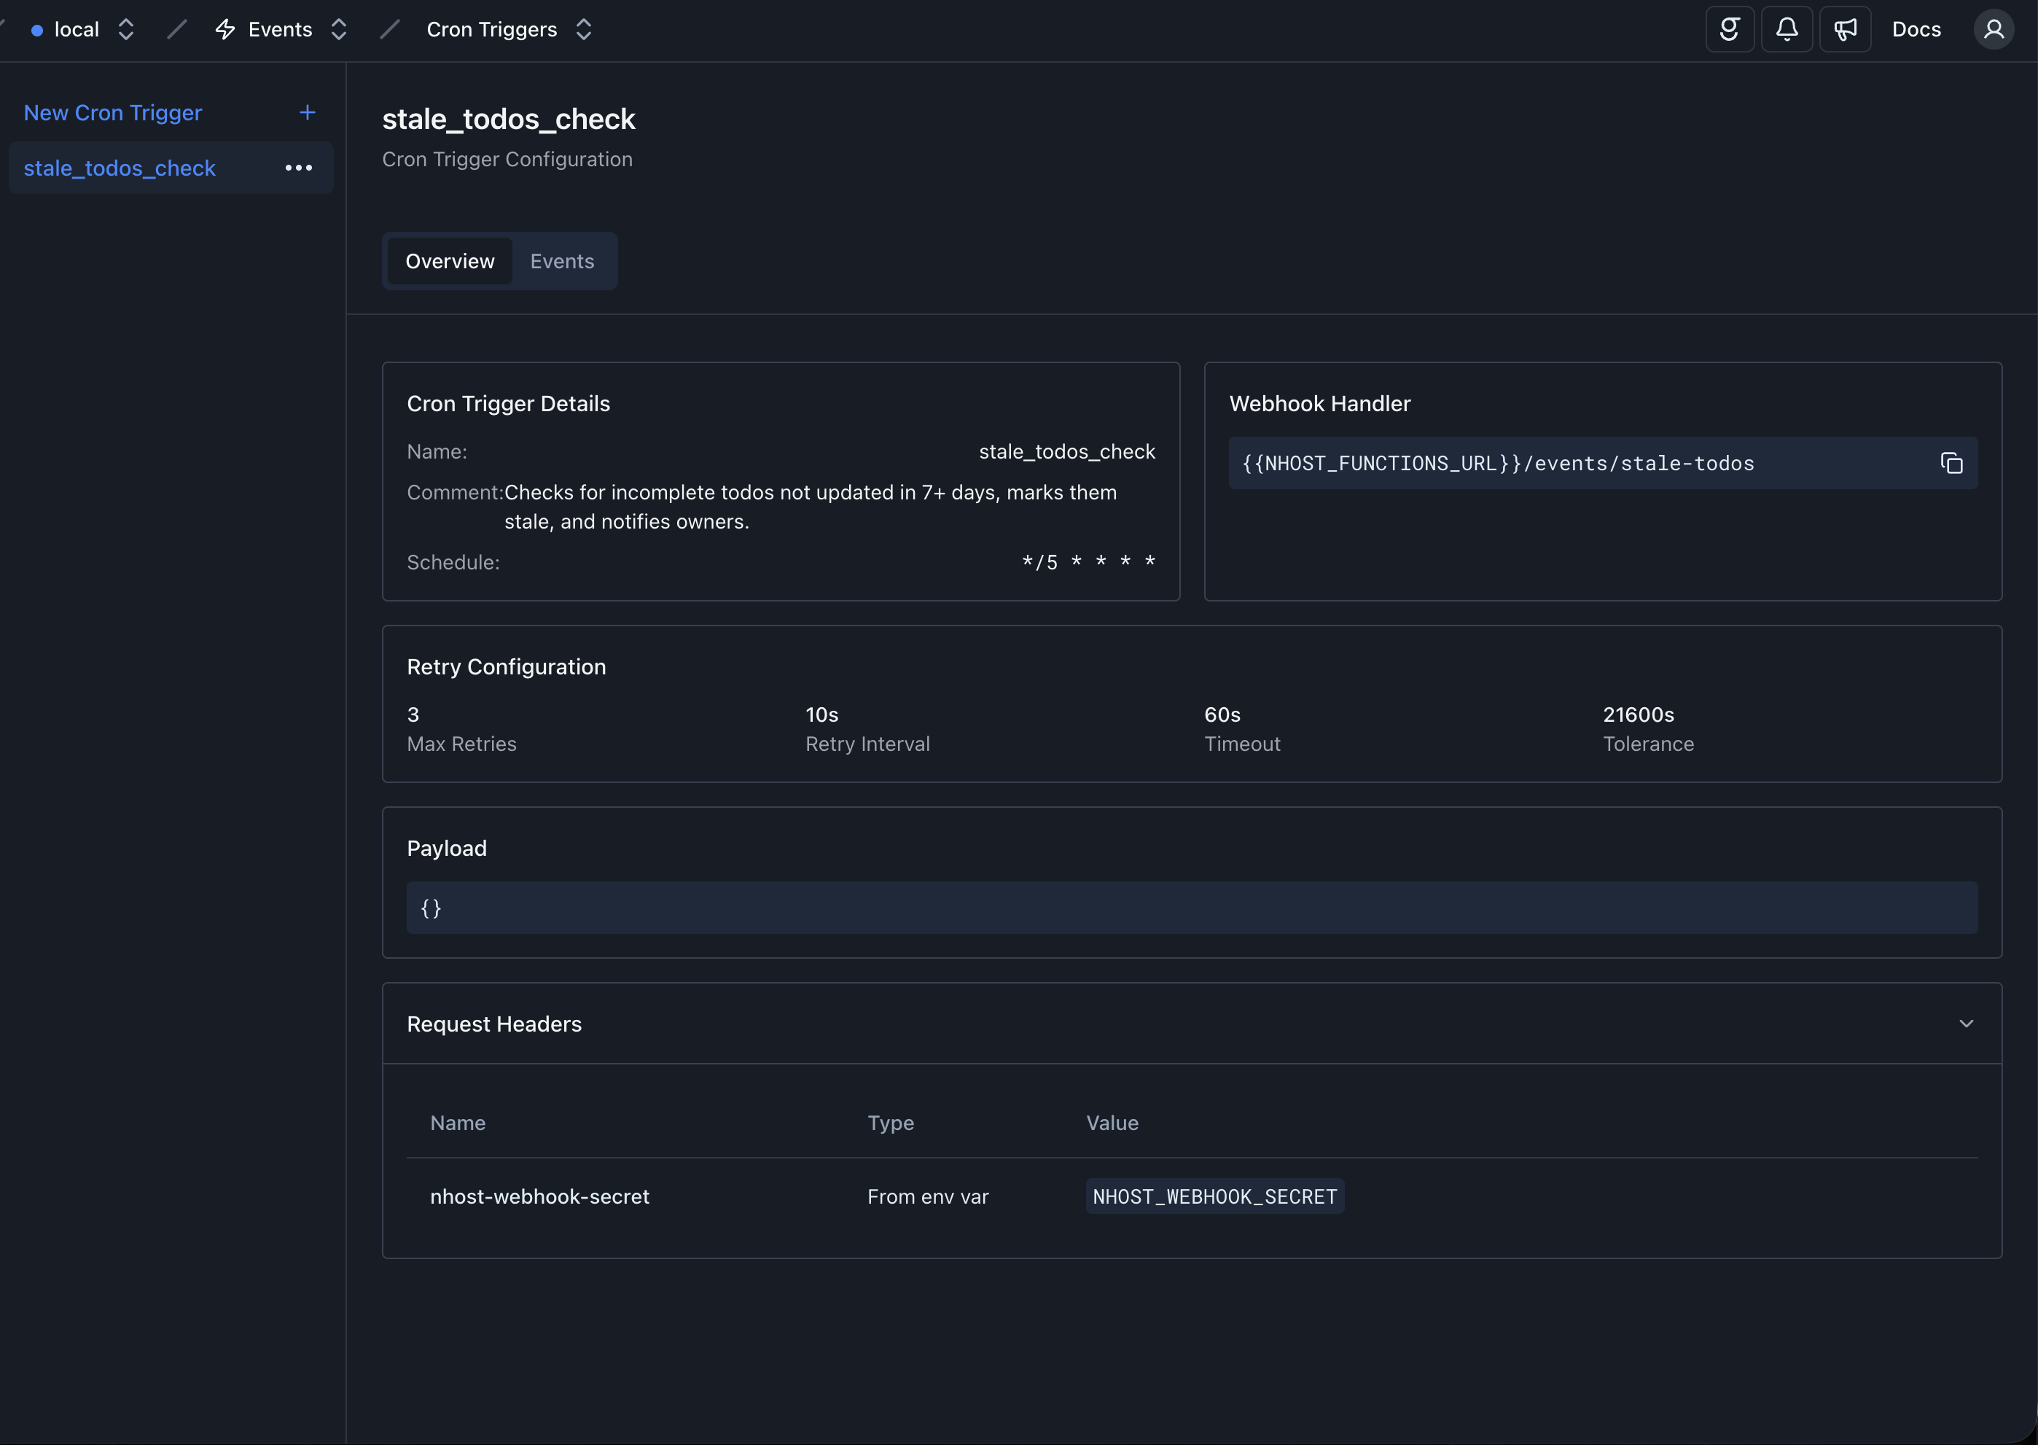
Task: Click the plus icon to add cron trigger
Action: (306, 112)
